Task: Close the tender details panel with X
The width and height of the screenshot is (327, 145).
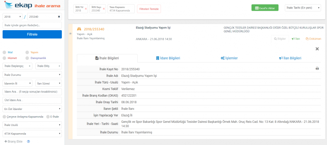Action: tap(317, 49)
